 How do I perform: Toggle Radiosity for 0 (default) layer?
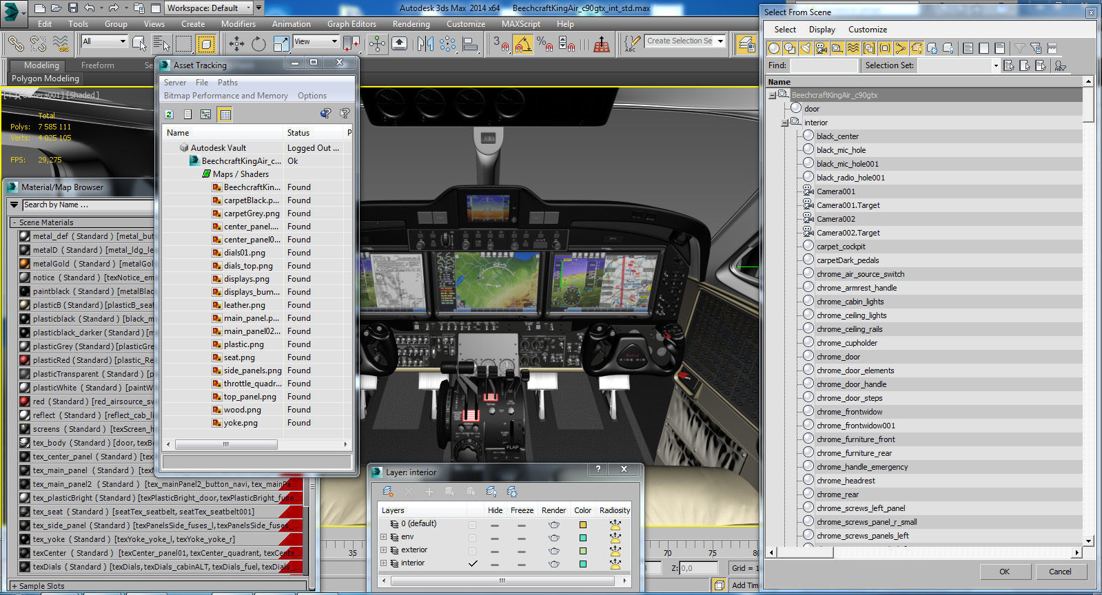(x=615, y=524)
